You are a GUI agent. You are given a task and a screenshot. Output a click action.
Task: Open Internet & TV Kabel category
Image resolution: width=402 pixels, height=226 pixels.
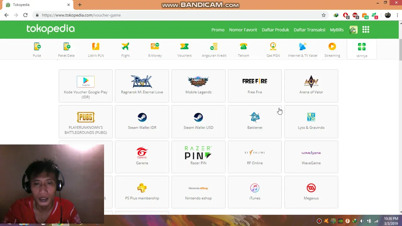pos(303,50)
